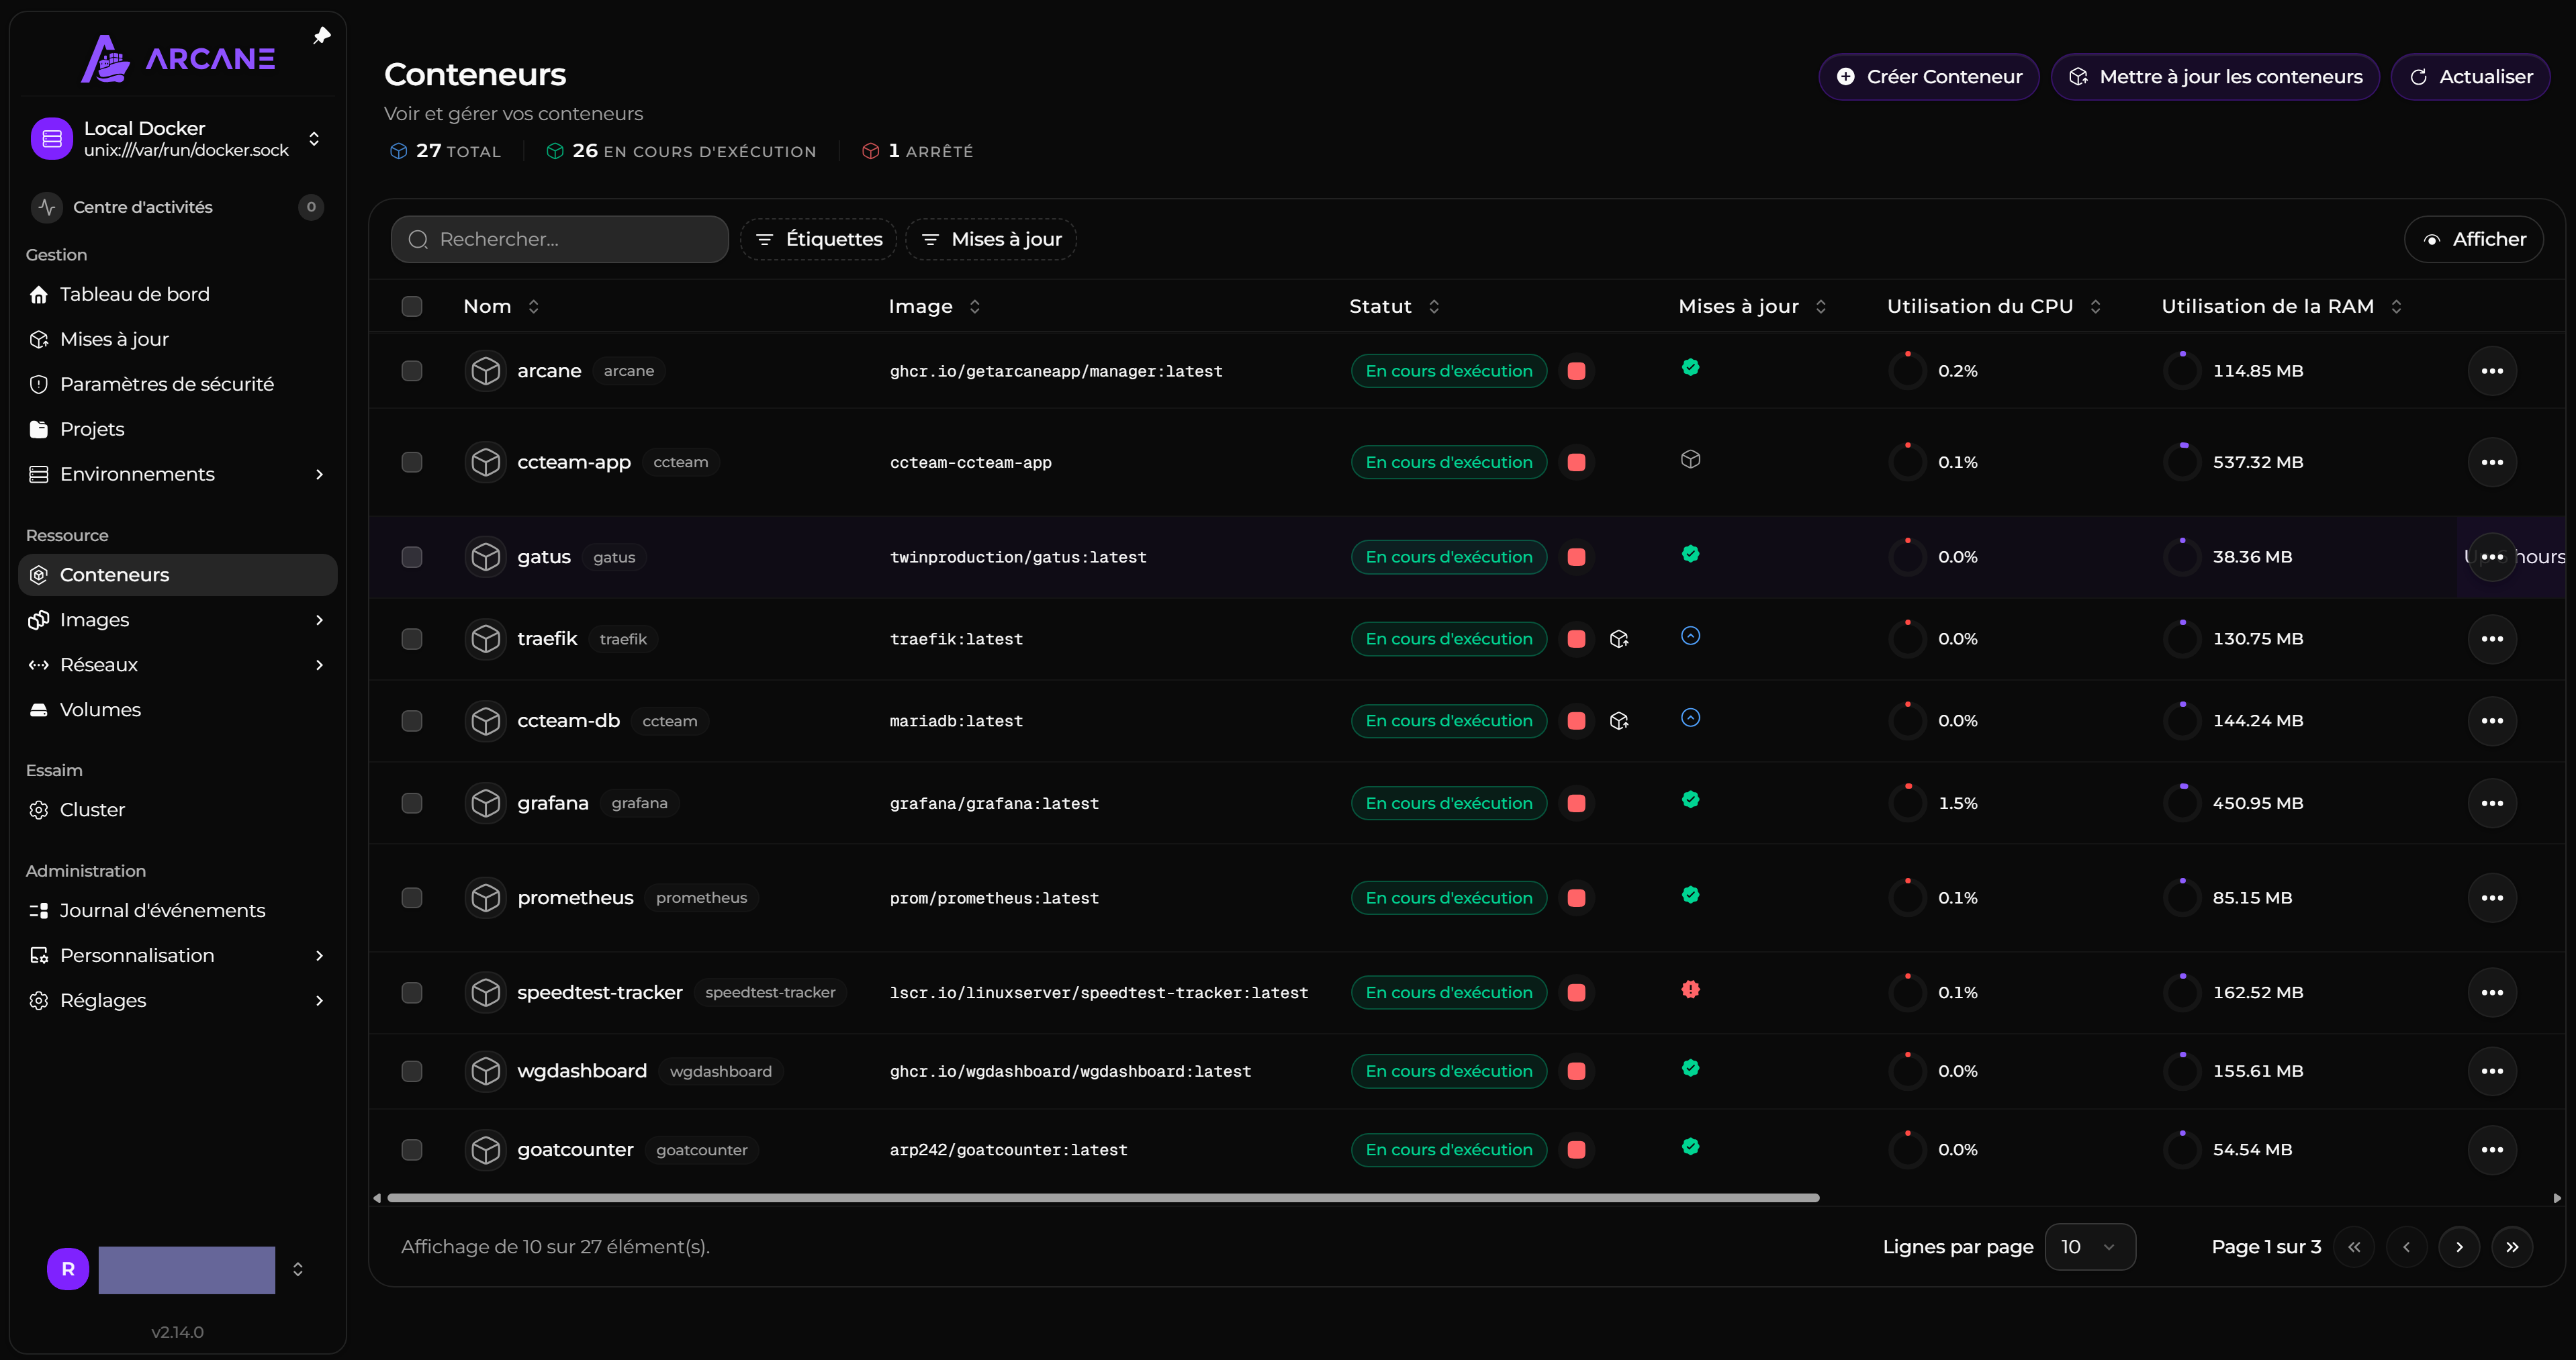Click the Afficher columns button
Screen dimensions: 2576x1360
click(x=2474, y=239)
